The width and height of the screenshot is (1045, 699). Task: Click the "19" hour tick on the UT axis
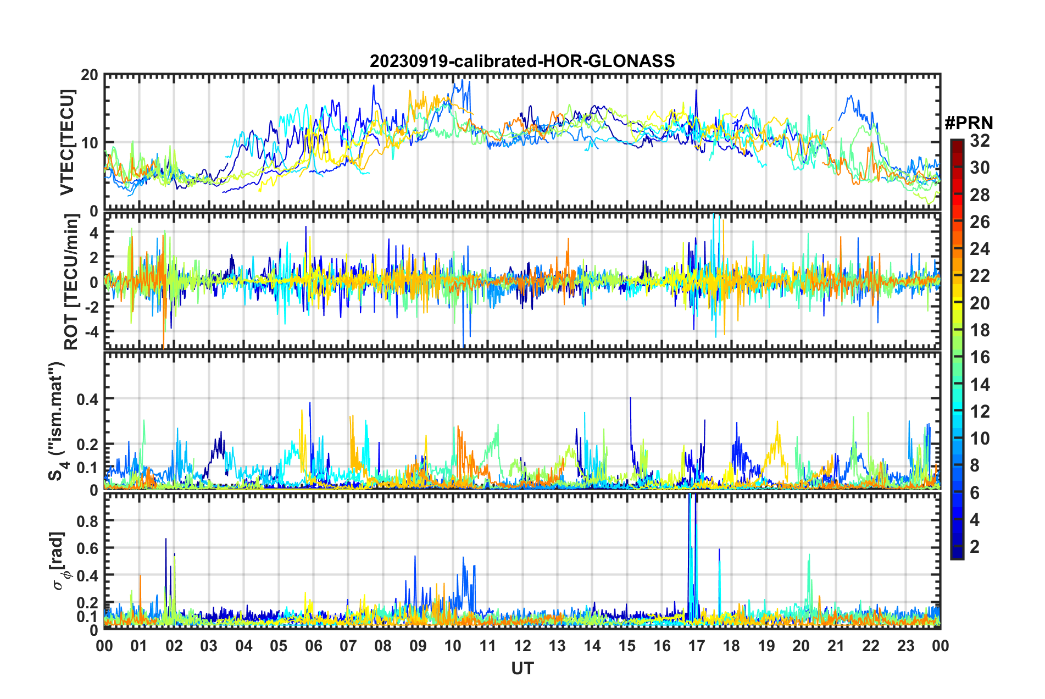tap(766, 646)
